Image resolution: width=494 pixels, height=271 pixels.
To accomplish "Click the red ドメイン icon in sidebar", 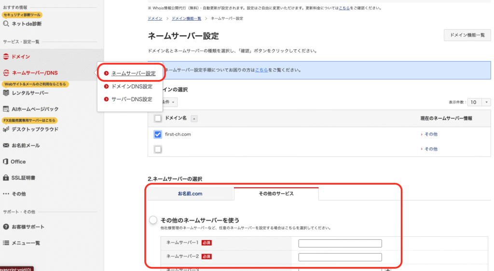I will pos(6,57).
